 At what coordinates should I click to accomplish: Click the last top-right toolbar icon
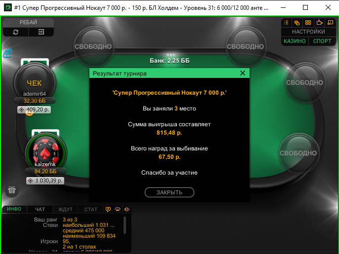point(331,23)
